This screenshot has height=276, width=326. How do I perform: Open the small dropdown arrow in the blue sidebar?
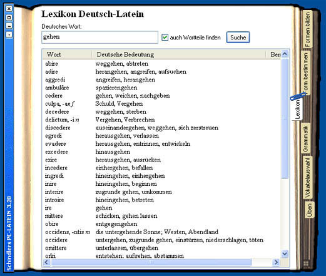9,34
